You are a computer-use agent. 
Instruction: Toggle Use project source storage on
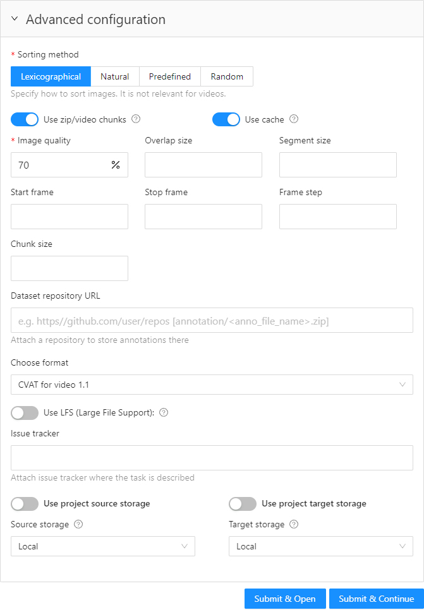pyautogui.click(x=25, y=504)
